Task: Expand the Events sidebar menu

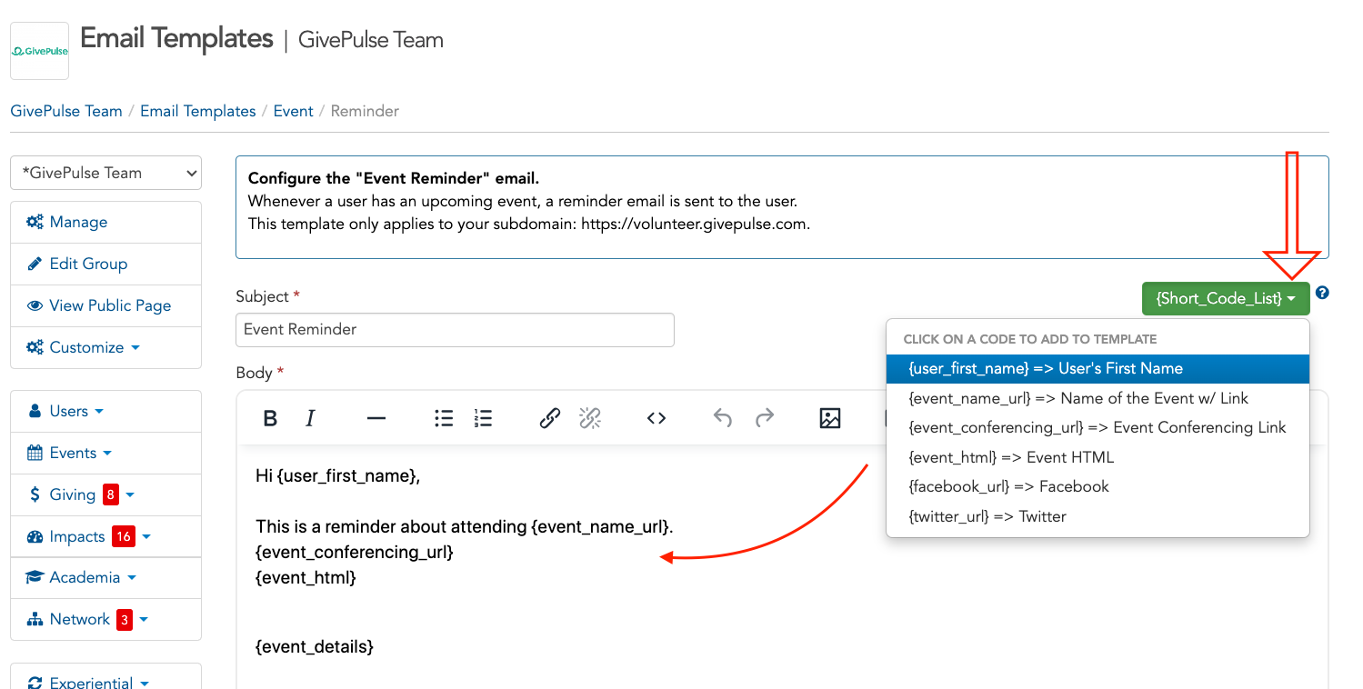Action: pyautogui.click(x=81, y=453)
